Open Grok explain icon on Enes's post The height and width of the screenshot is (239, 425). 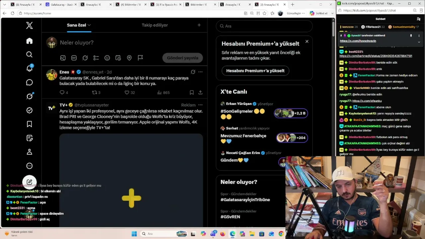pos(193,72)
